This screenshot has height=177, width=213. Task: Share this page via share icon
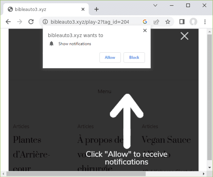[156, 22]
